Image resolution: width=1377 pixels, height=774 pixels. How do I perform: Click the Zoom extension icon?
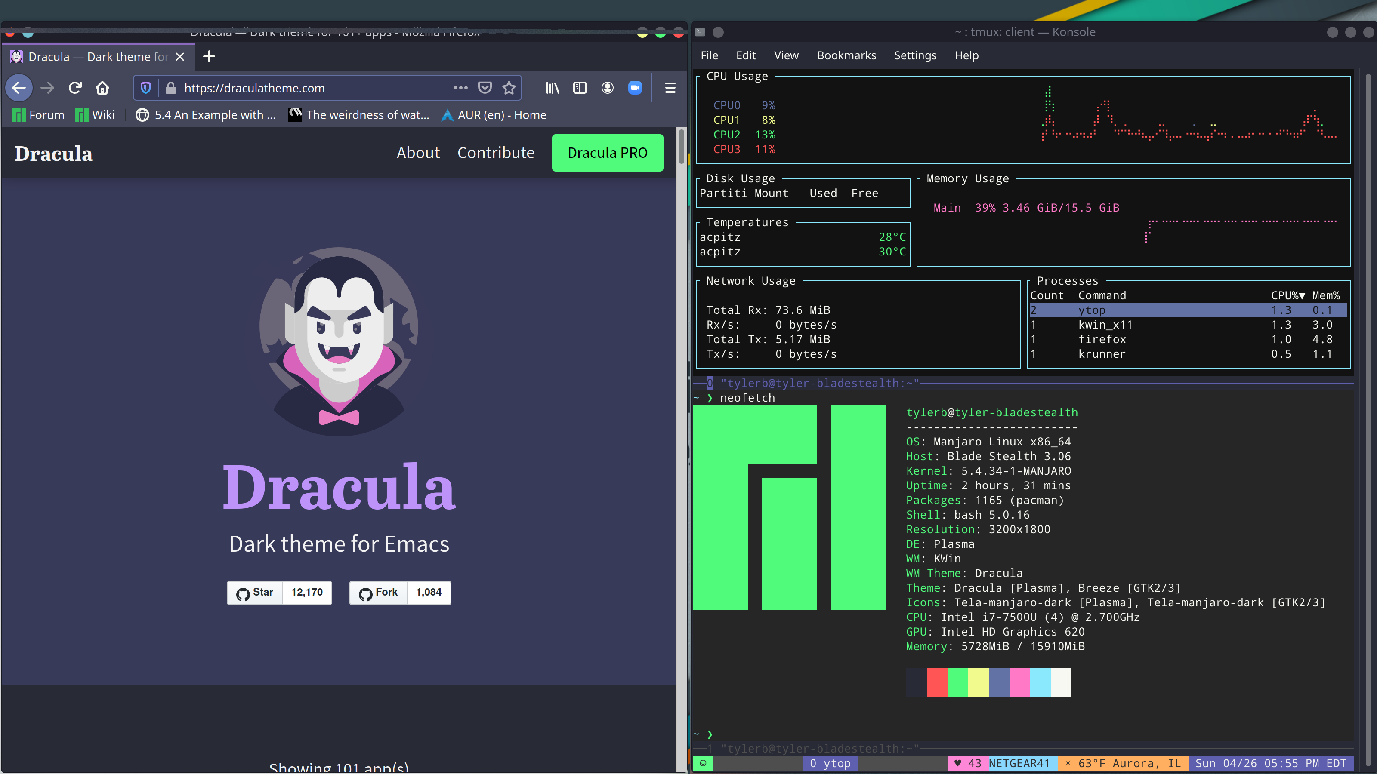point(635,88)
